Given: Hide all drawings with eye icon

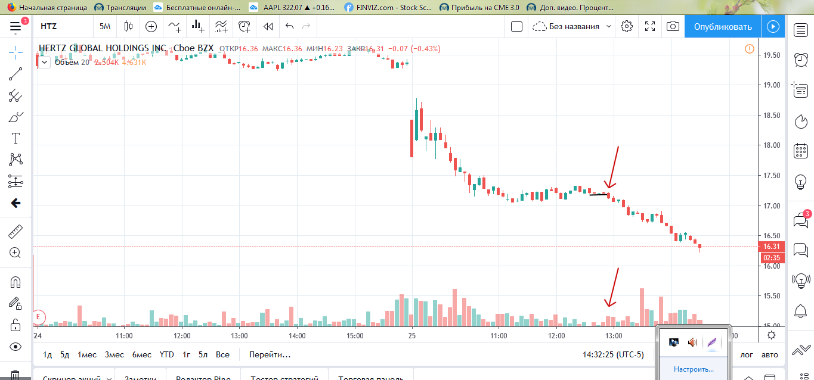Looking at the screenshot, I should coord(16,346).
